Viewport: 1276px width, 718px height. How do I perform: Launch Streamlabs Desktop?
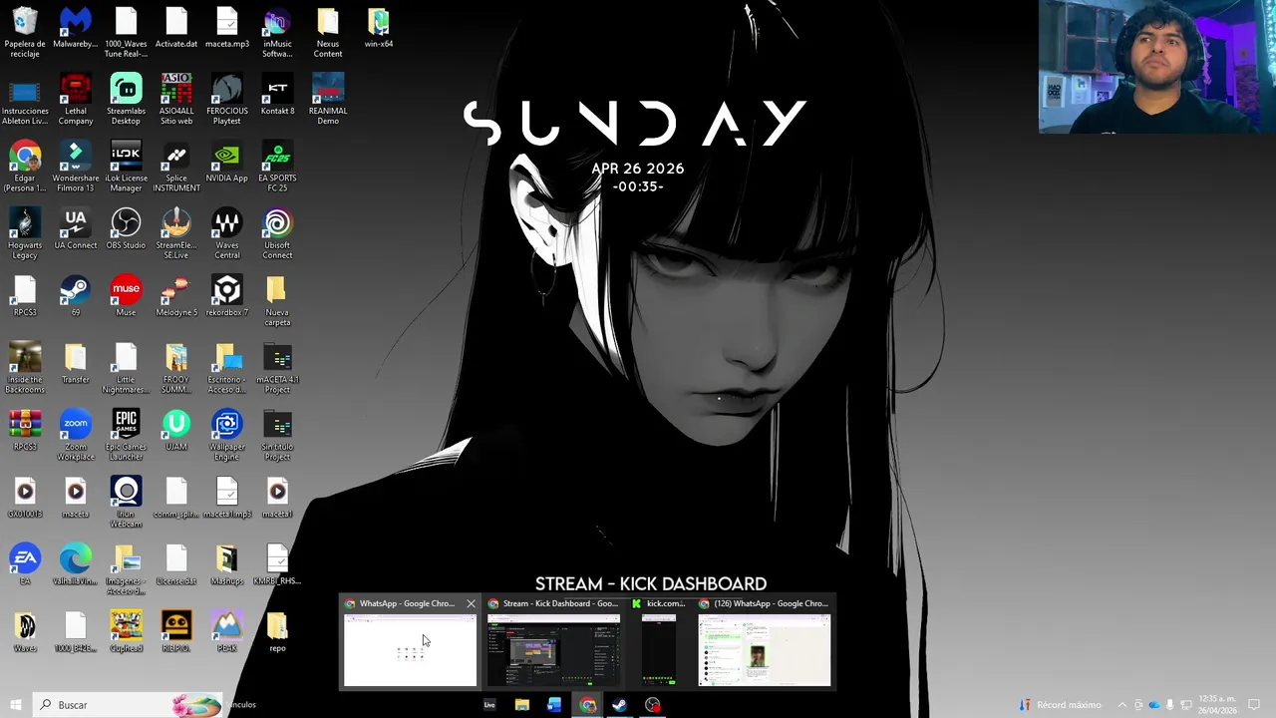(126, 99)
